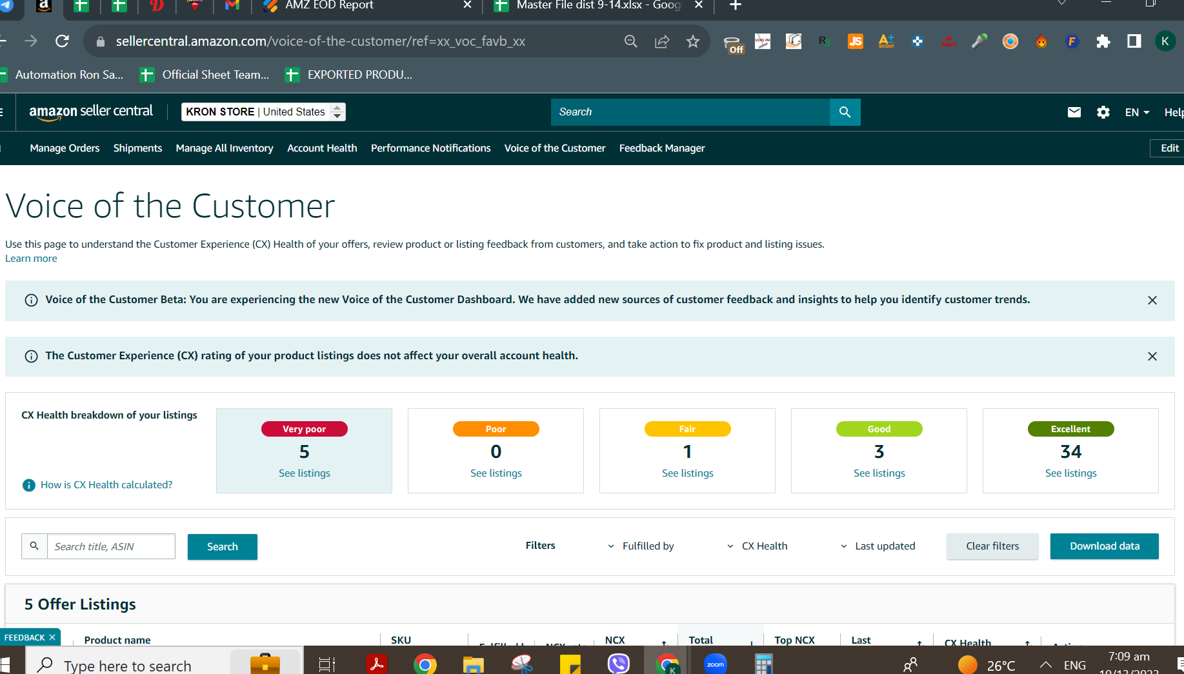Image resolution: width=1184 pixels, height=674 pixels.
Task: Click the amazon seller central logo
Action: tap(91, 112)
